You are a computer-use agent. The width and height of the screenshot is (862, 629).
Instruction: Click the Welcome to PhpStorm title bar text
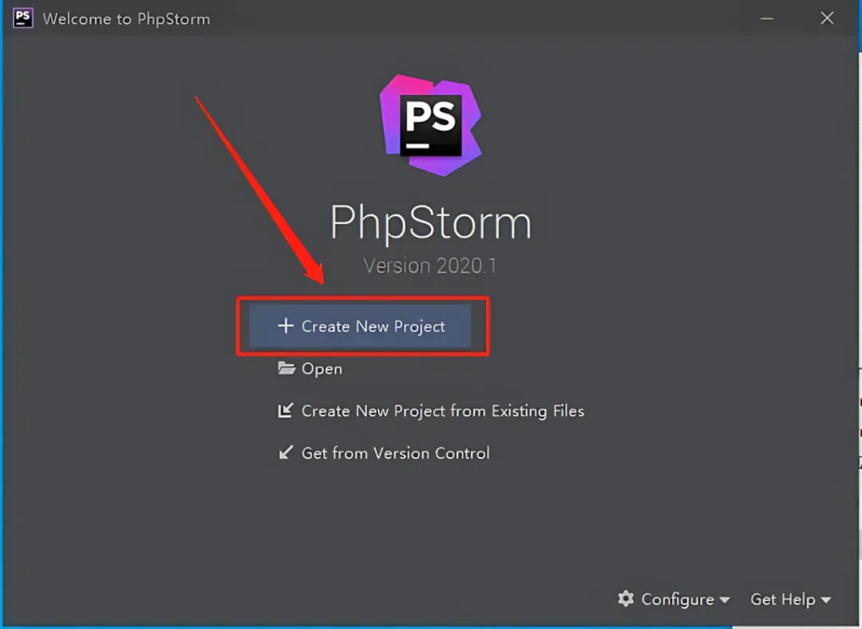126,18
